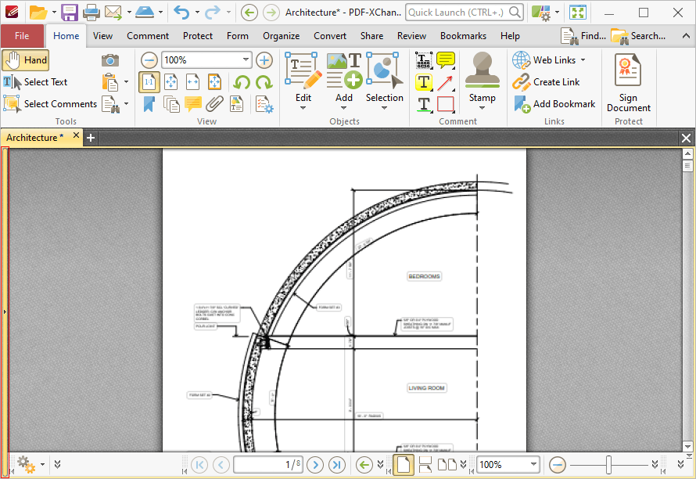
Task: Click the status bar zoom slider
Action: (608, 465)
